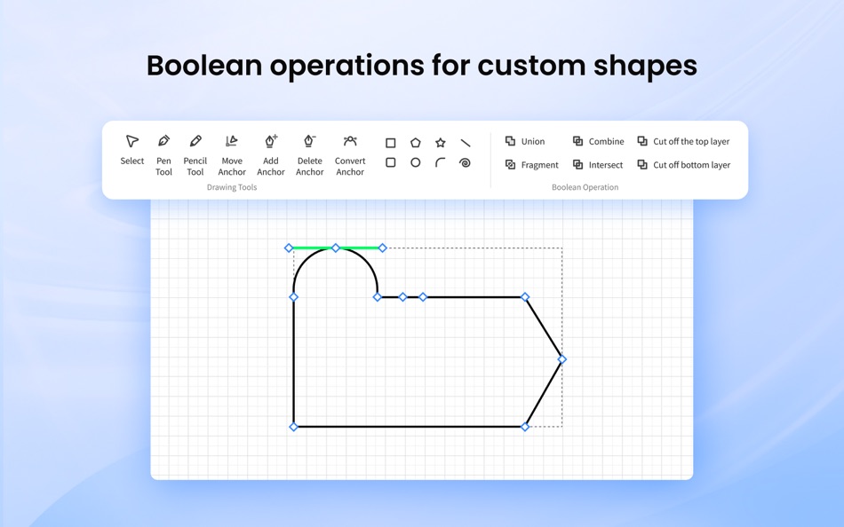
Task: Select the pentagon shape tool
Action: point(416,141)
